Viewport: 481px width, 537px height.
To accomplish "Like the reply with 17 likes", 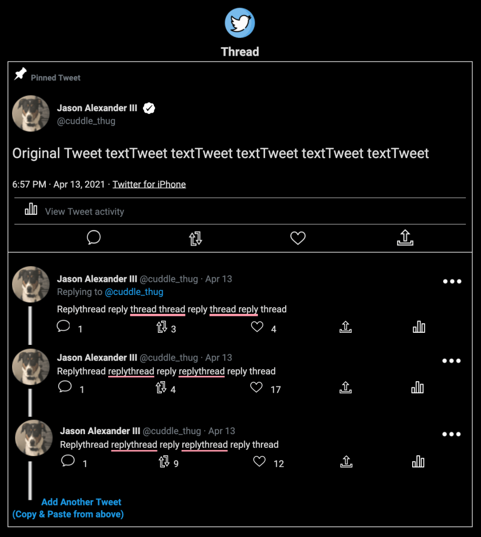I will click(x=257, y=387).
